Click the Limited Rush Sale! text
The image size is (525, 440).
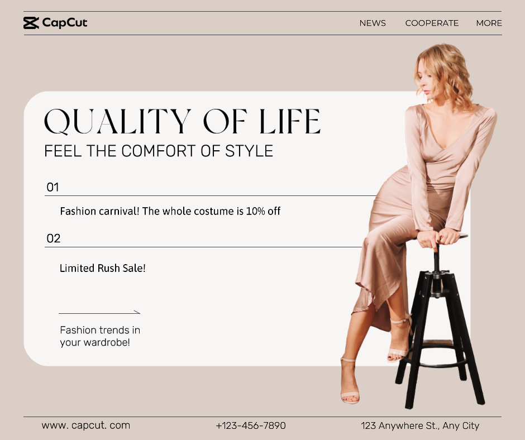(102, 268)
